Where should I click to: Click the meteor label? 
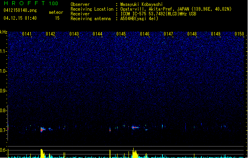pyautogui.click(x=56, y=12)
